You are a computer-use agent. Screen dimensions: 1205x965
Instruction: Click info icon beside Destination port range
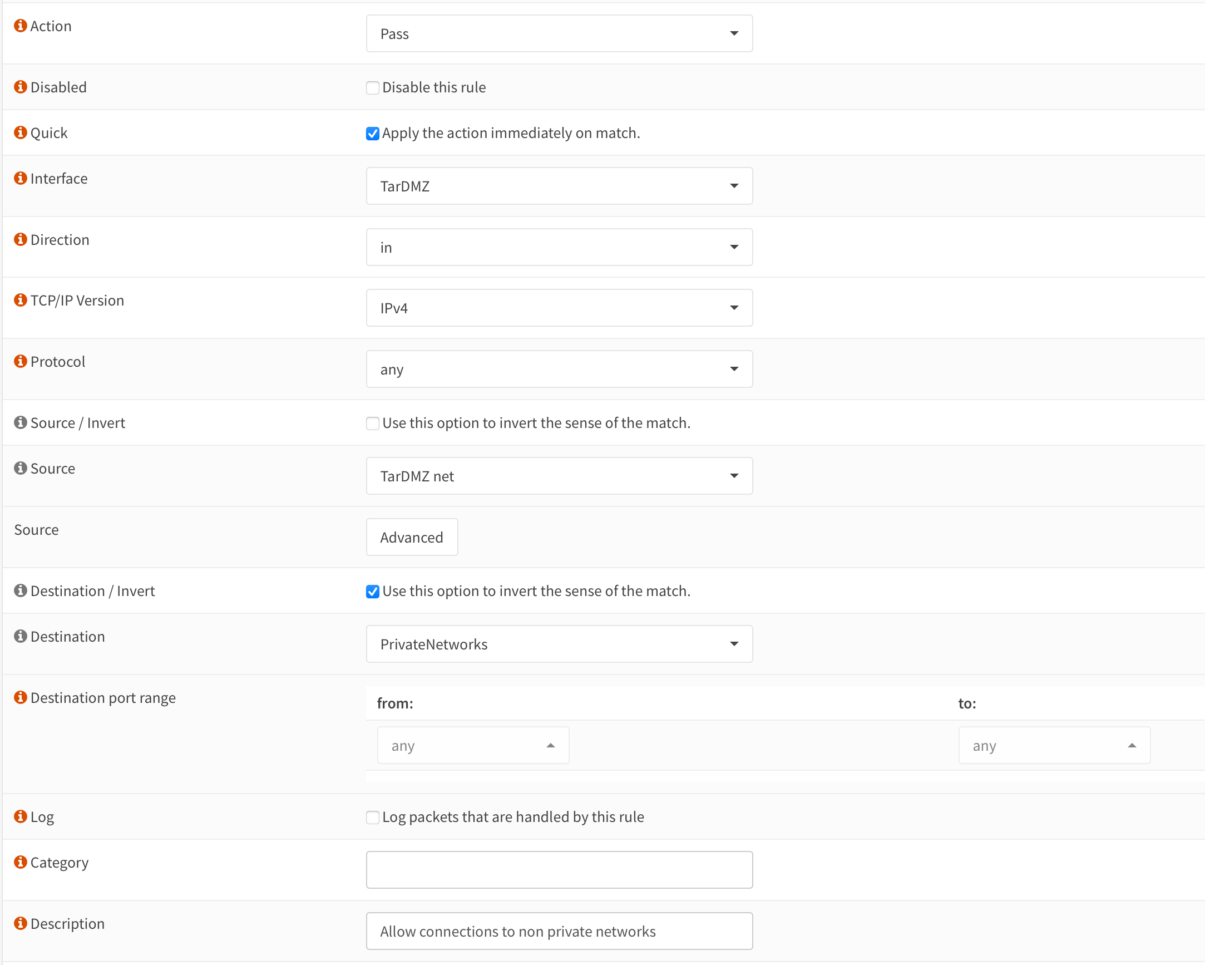(20, 697)
